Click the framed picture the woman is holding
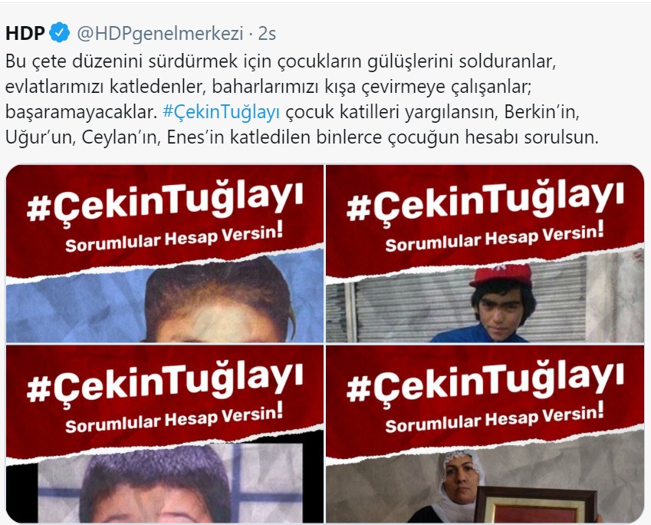The height and width of the screenshot is (525, 651). point(535,505)
